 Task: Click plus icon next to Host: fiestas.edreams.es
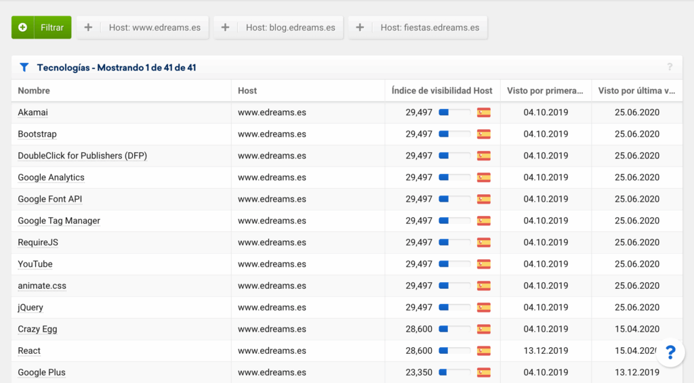coord(360,27)
